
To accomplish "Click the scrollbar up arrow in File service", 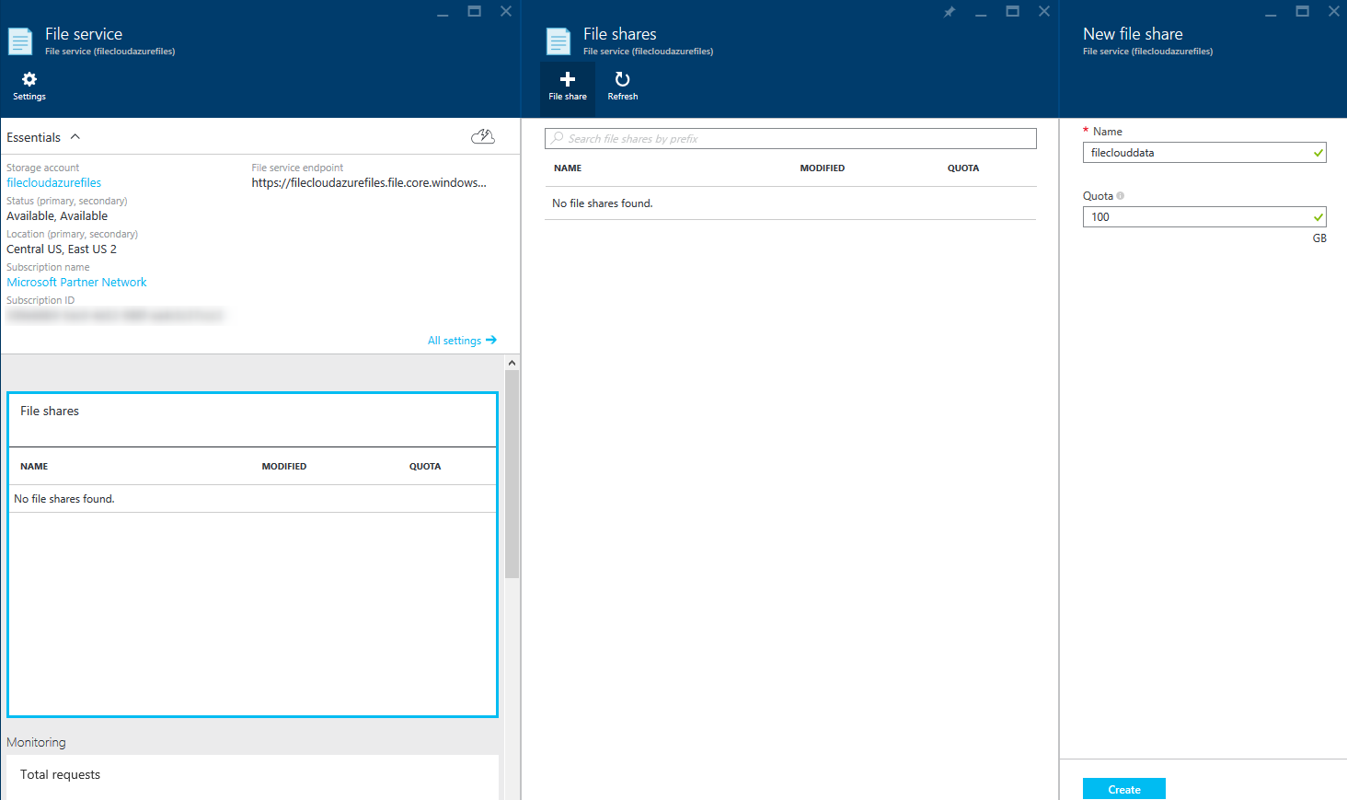I will (x=512, y=364).
